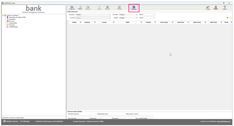Screen dimensions: 234x126
Task: Click the Fecha inicial column filter icon
Action: [x=172, y=22]
